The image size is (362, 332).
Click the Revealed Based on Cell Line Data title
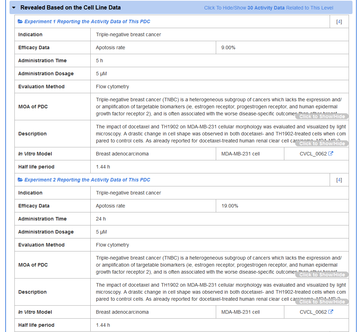(x=70, y=7)
